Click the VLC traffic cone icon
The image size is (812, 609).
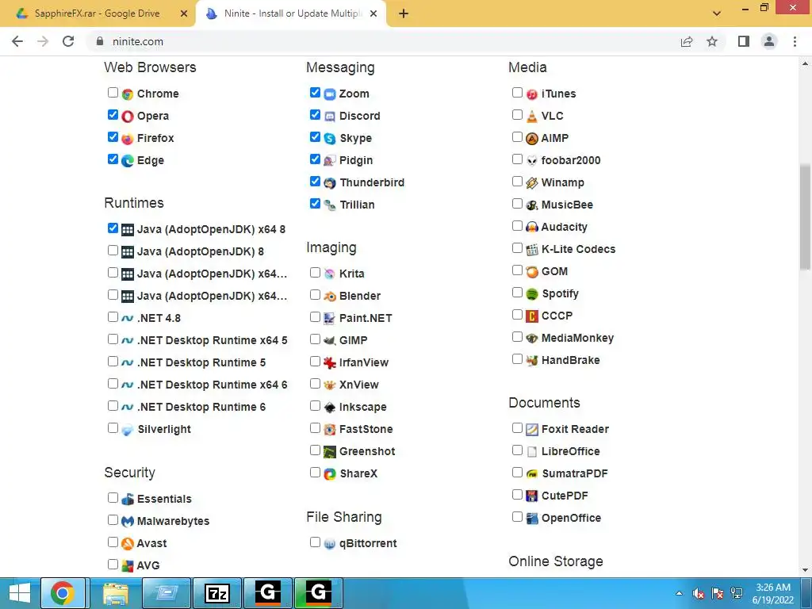tap(532, 117)
